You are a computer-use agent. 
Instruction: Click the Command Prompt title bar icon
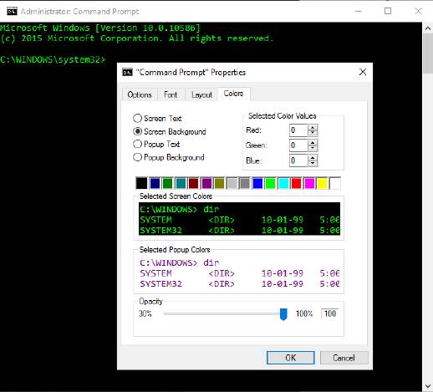12,12
